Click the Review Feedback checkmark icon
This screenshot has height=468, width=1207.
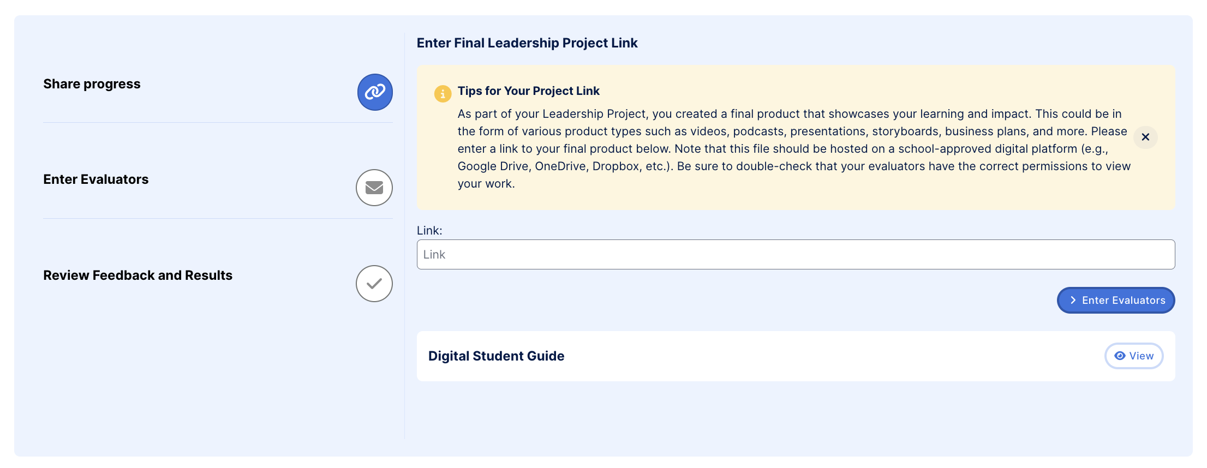[x=374, y=284]
